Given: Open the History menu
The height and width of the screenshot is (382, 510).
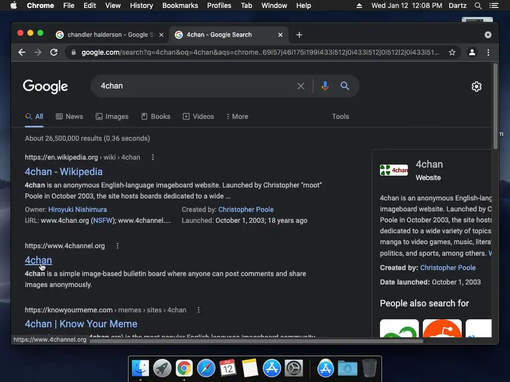Looking at the screenshot, I should 141,5.
